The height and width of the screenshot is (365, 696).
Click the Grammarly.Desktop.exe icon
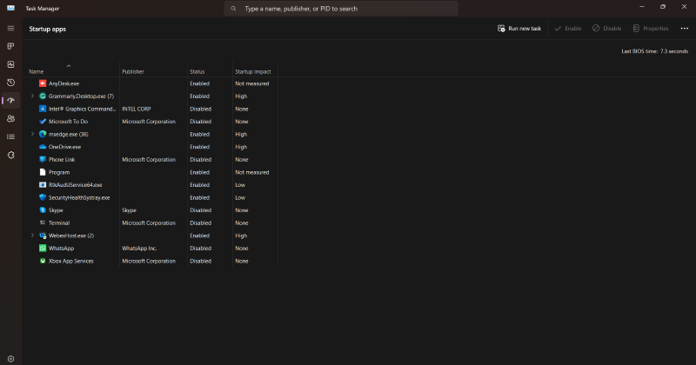click(43, 96)
